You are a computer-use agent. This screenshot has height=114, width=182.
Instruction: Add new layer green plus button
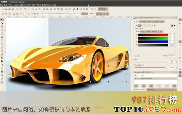136,86
